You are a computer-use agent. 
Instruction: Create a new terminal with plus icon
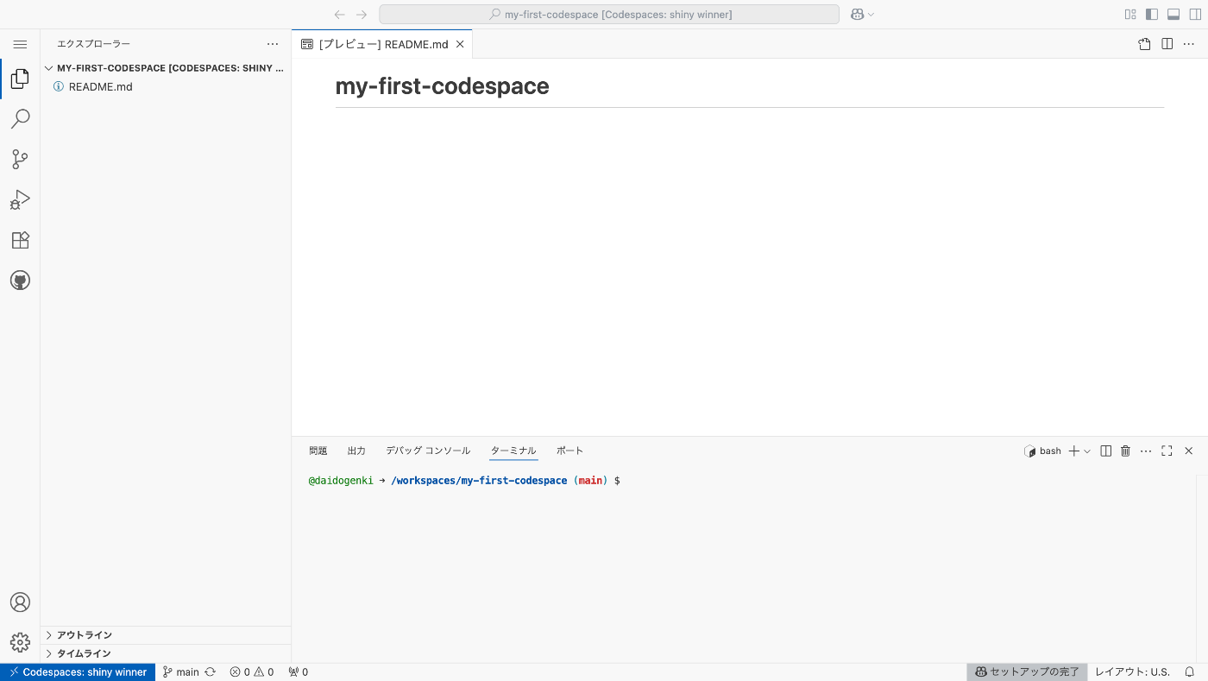point(1074,451)
